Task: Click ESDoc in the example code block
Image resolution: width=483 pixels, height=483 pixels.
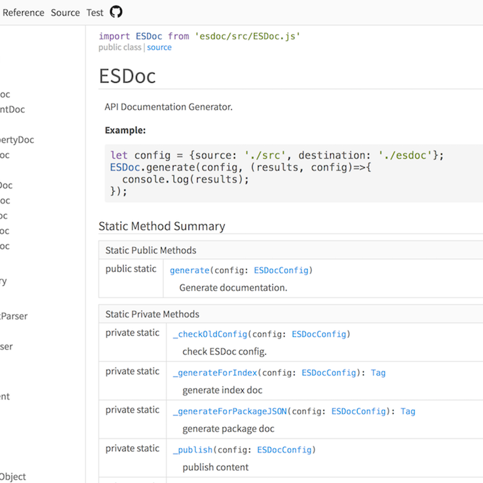Action: [125, 167]
